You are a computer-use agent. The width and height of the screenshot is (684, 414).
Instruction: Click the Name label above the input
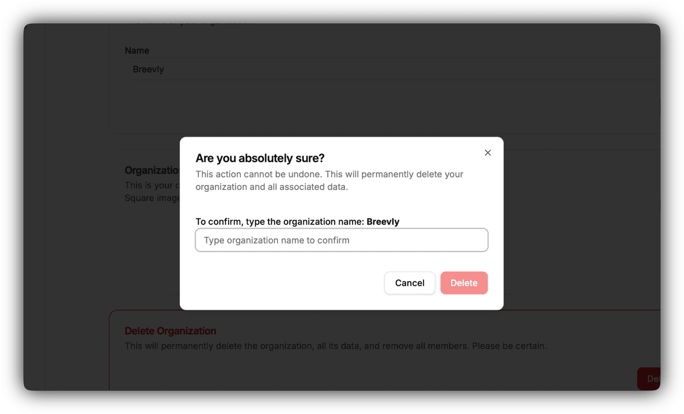point(137,50)
